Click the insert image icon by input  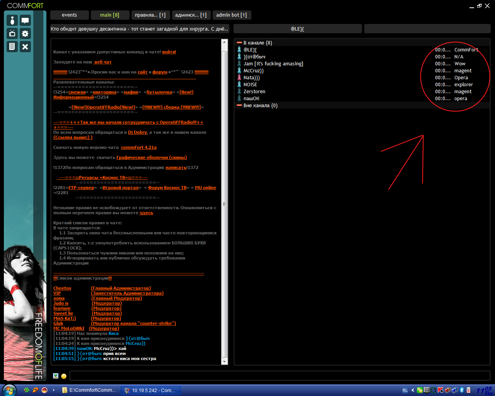[56, 376]
